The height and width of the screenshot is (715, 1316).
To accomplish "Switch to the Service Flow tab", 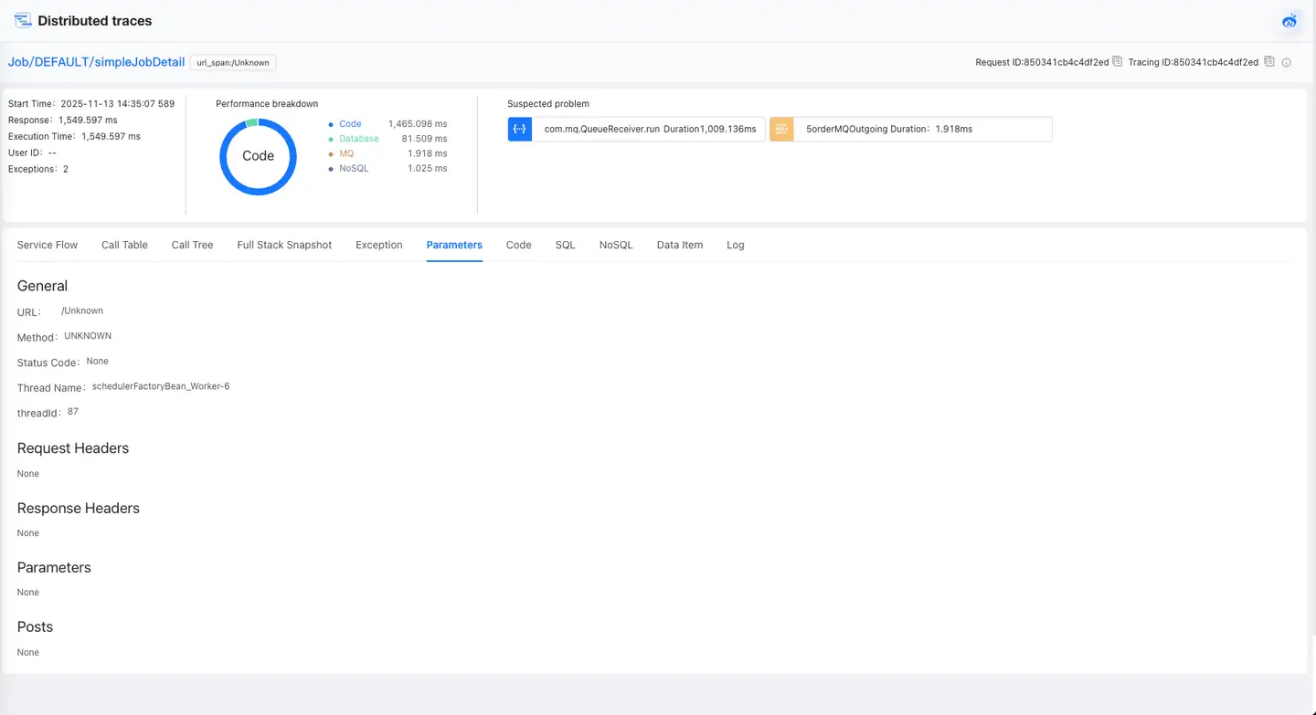I will tap(48, 245).
